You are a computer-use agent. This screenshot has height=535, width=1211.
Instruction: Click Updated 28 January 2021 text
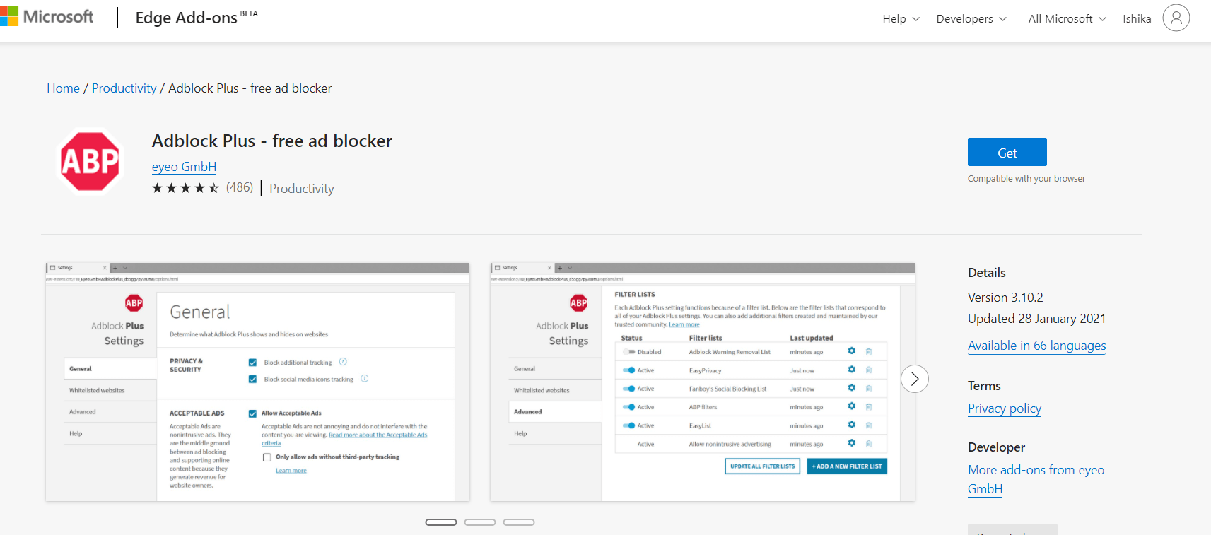[1036, 319]
